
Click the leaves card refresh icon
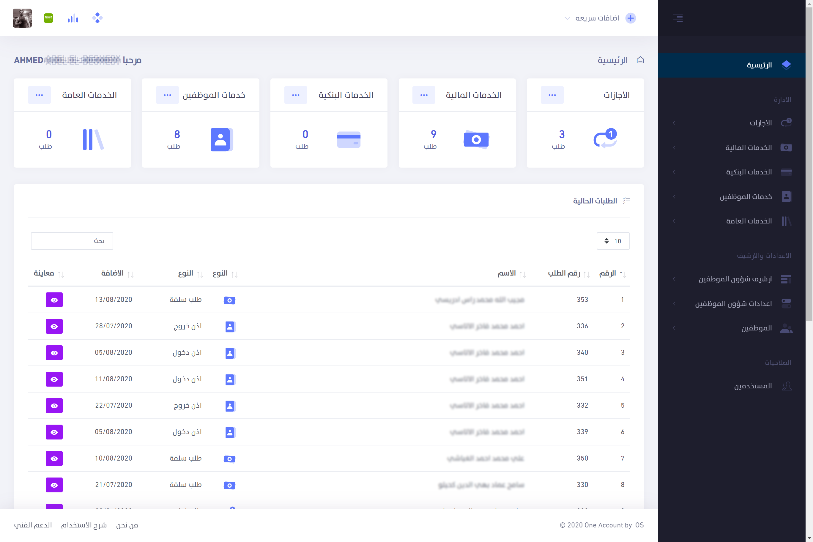click(x=605, y=138)
